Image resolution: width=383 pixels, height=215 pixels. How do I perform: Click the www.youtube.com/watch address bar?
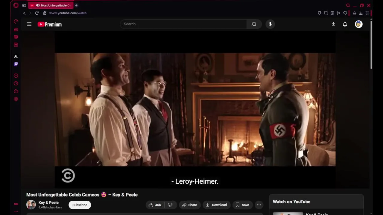click(x=68, y=13)
